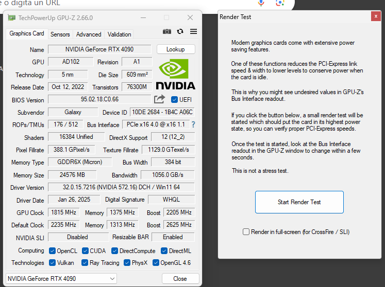Toggle the OpenGL 4.6 checkbox

[156, 262]
